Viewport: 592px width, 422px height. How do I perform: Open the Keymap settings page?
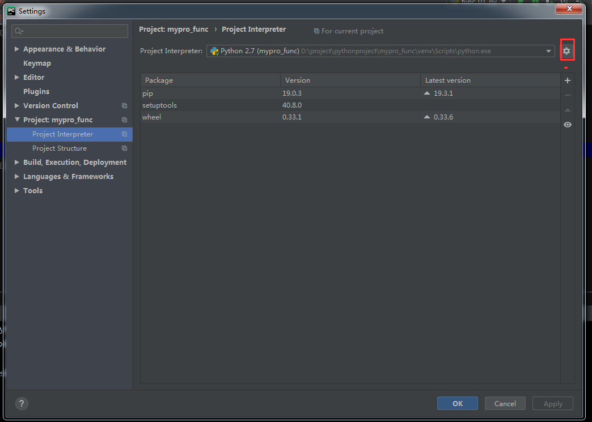(x=37, y=63)
